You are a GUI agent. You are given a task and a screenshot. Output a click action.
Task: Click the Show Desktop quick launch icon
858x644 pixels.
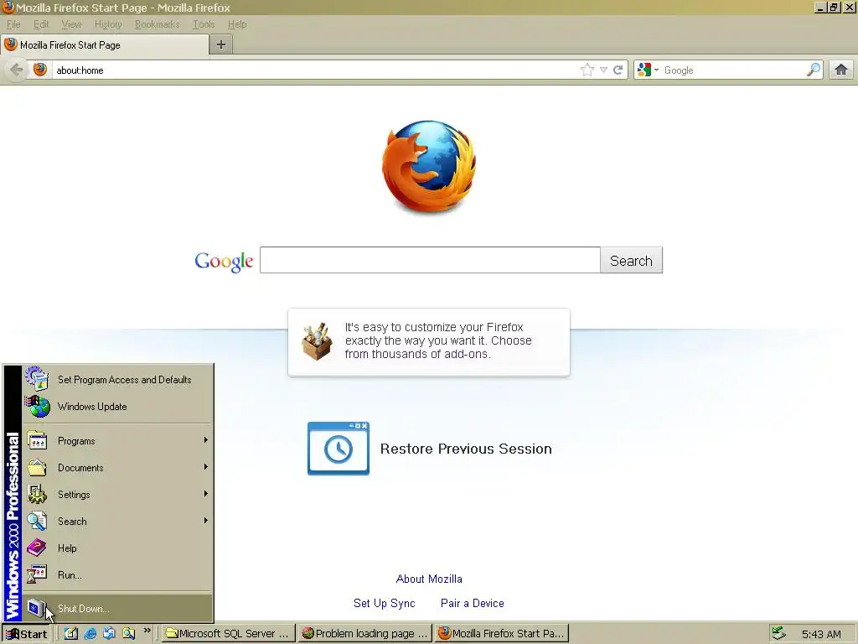pos(71,634)
